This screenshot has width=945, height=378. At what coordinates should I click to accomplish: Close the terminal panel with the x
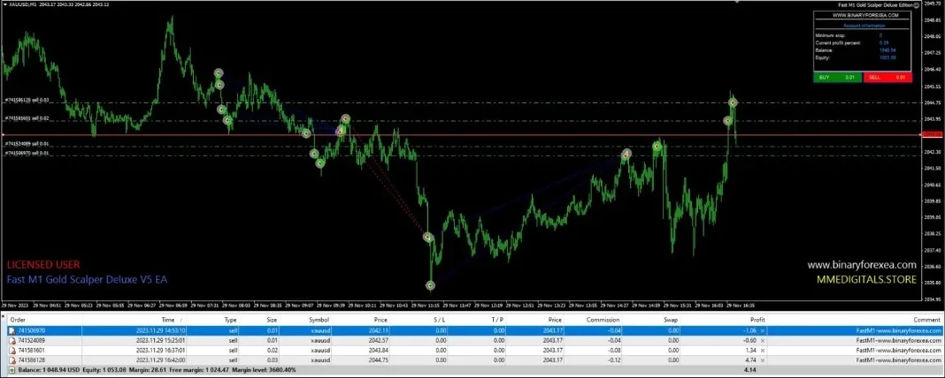coord(3,314)
